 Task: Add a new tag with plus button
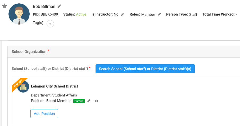point(50,24)
